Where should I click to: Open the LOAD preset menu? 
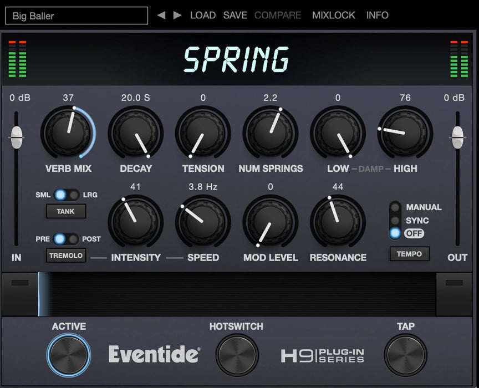(x=203, y=15)
